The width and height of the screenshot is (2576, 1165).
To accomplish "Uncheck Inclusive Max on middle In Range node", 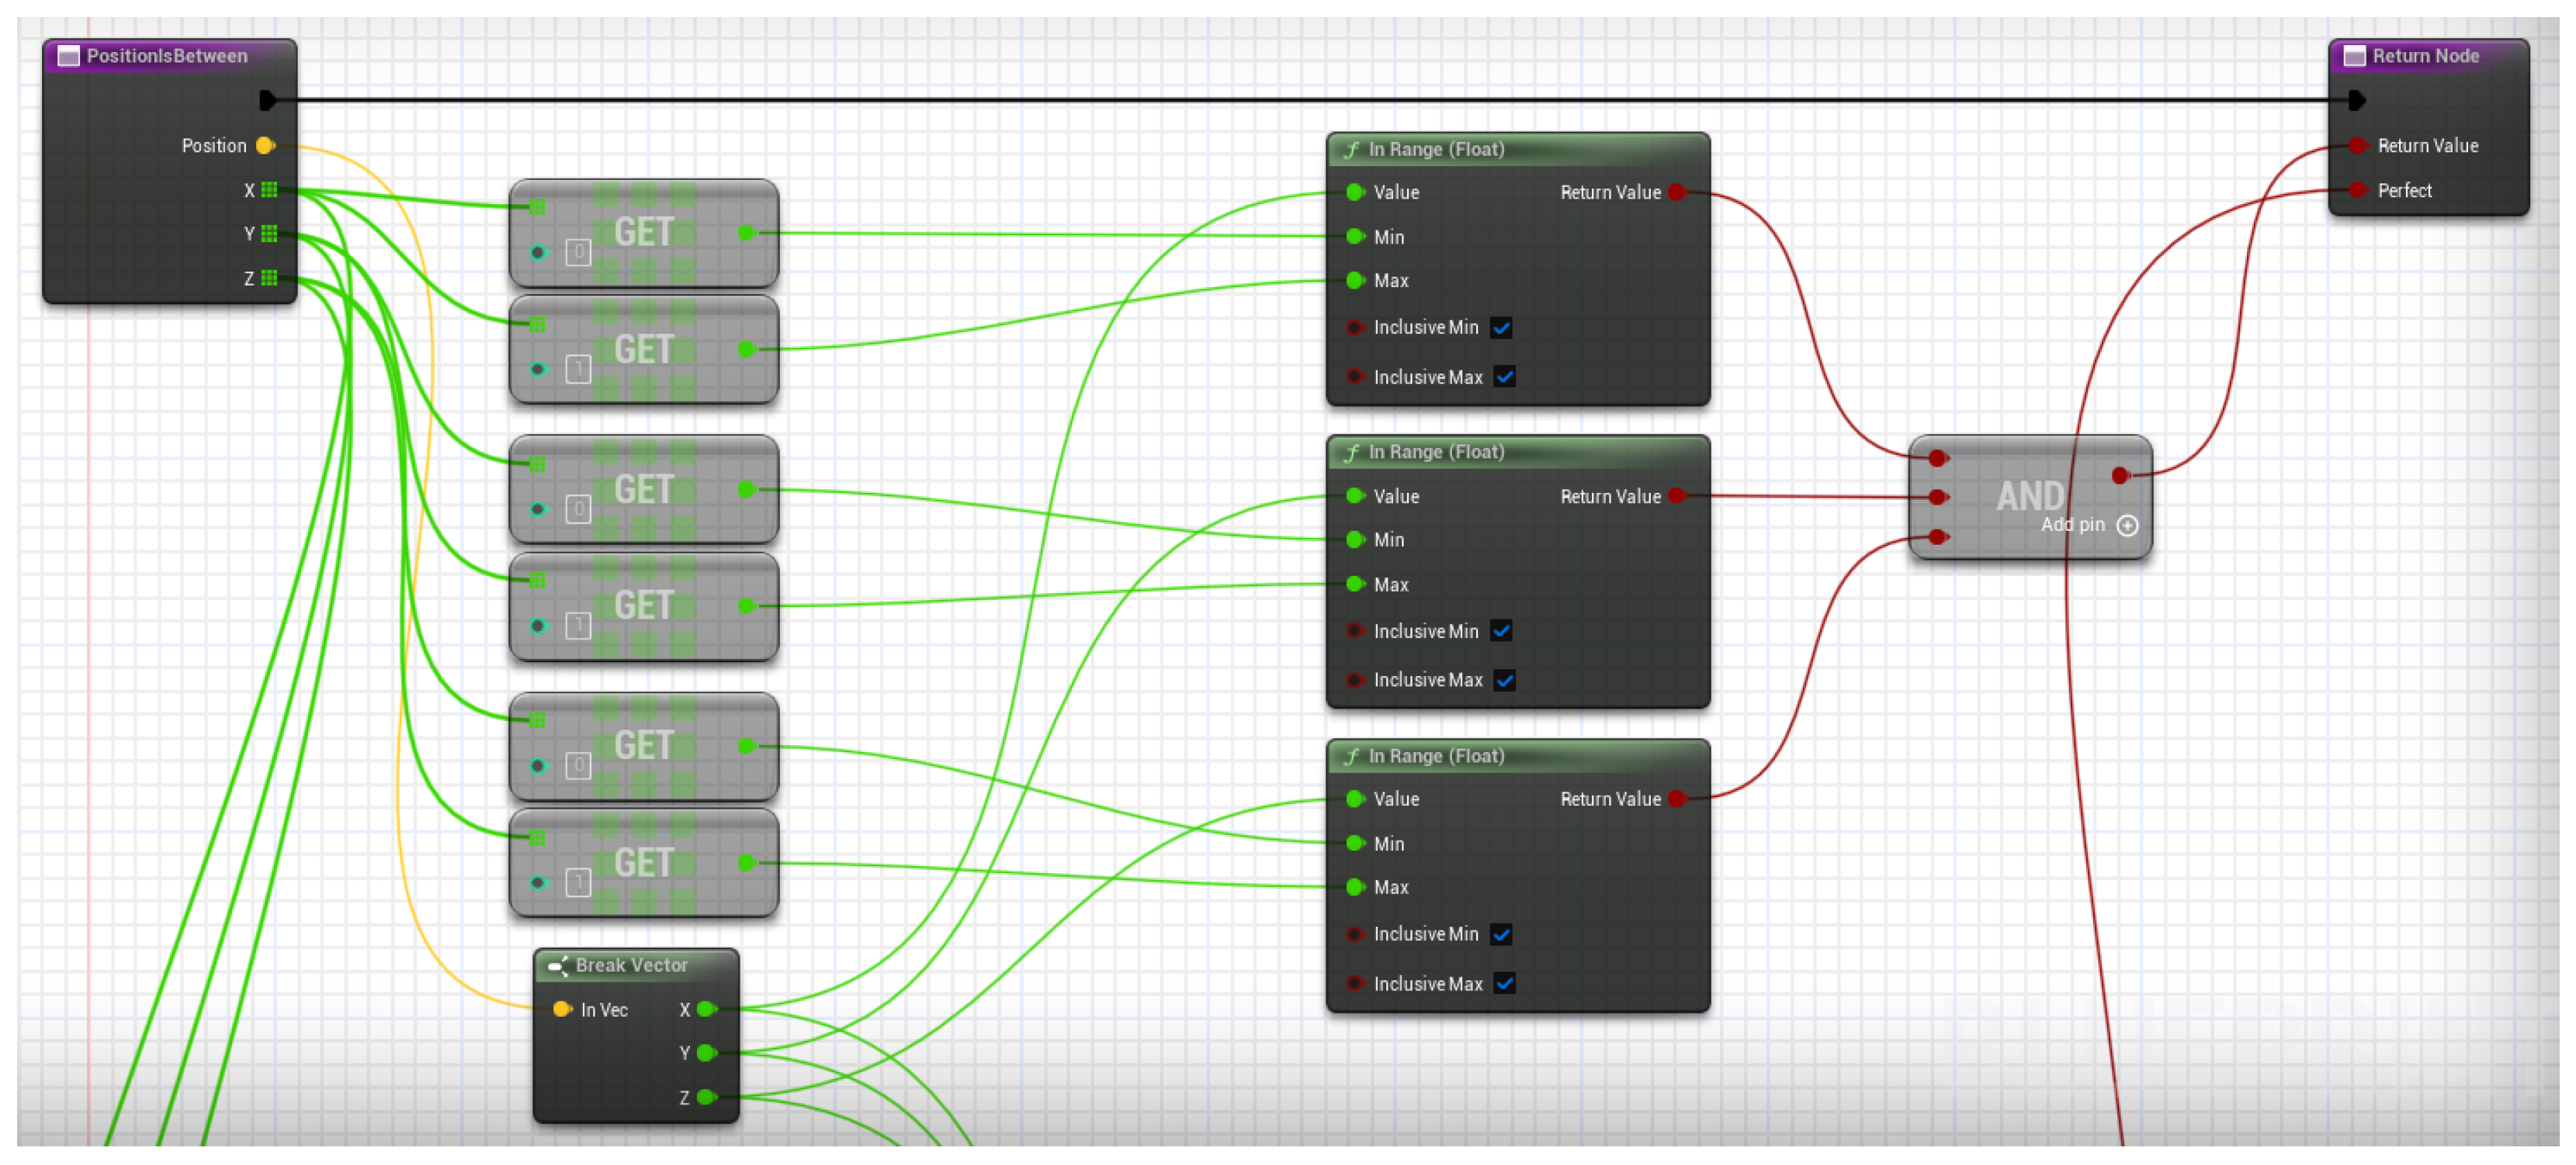I will pyautogui.click(x=1504, y=681).
